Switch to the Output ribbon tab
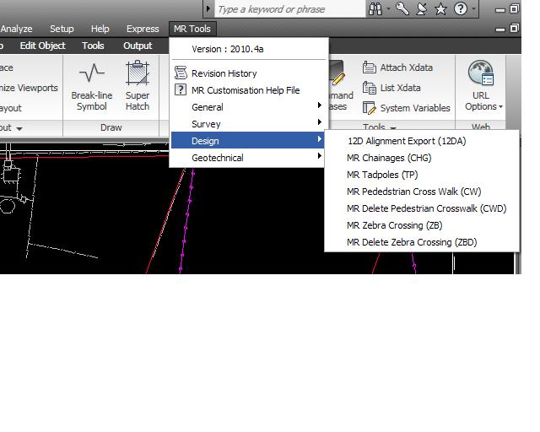This screenshot has width=540, height=432. 138,46
